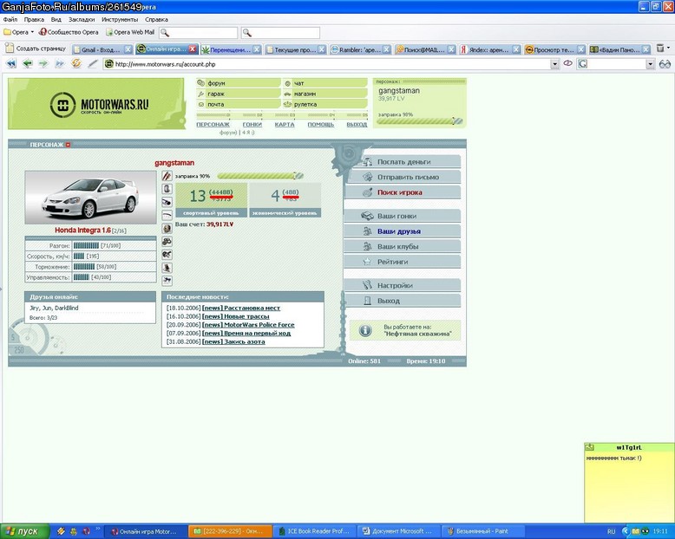Click the fast forward navigation icon

(59, 63)
